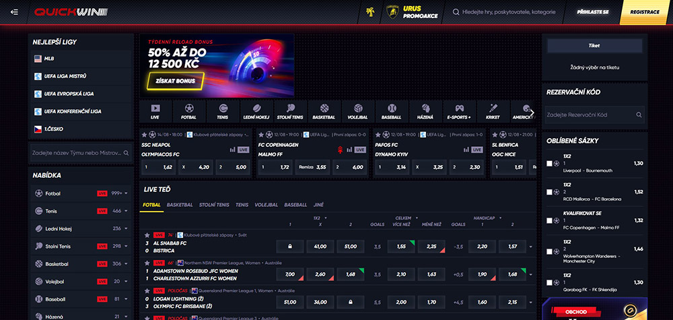Select the Stolní Tenis category icon
This screenshot has height=320, width=673.
[x=290, y=108]
